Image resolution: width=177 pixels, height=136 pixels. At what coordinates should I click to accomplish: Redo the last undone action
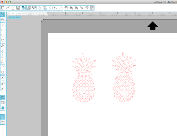(61, 8)
